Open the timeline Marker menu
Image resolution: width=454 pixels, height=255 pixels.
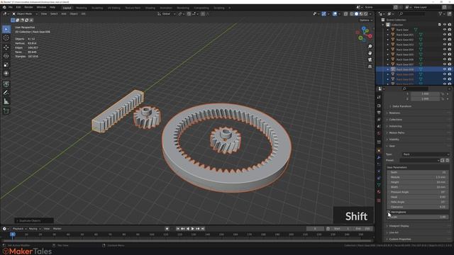point(57,229)
